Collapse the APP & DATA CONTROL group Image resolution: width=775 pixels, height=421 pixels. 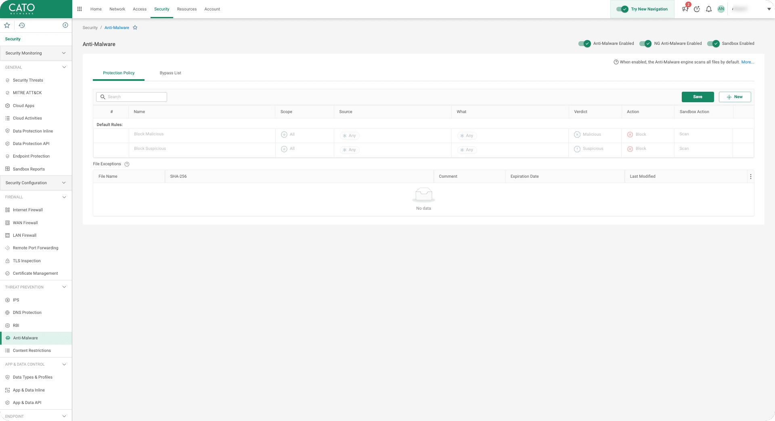64,364
